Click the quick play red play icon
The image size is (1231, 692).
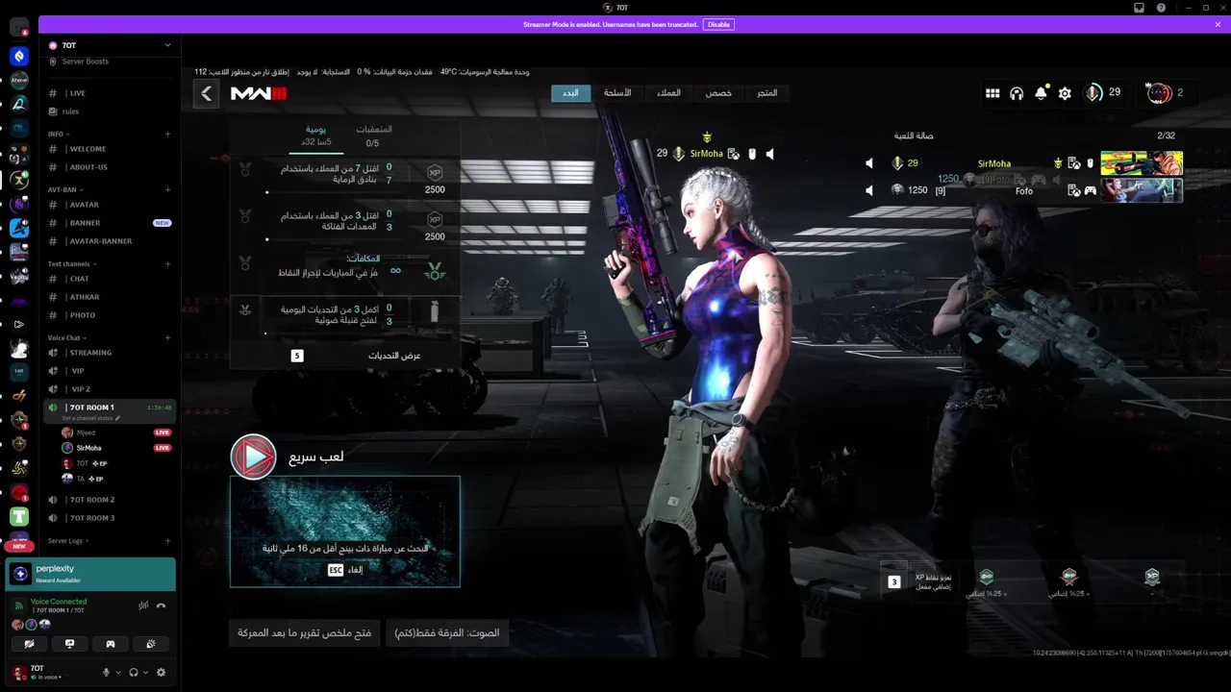[254, 457]
